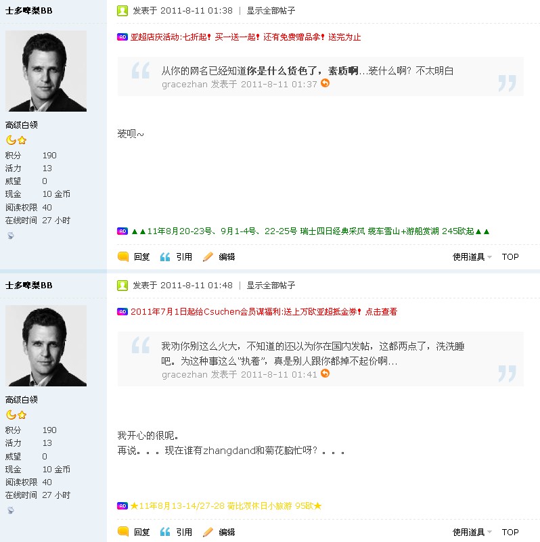540x542 pixels.
Task: Click 回复 reply button in second post
Action: [x=134, y=532]
